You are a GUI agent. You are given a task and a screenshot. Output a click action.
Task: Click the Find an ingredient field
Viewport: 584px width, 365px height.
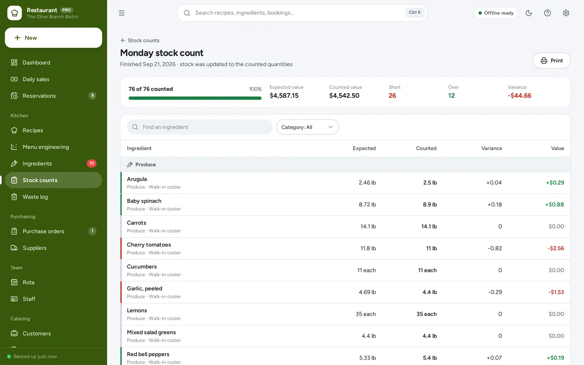(x=200, y=127)
